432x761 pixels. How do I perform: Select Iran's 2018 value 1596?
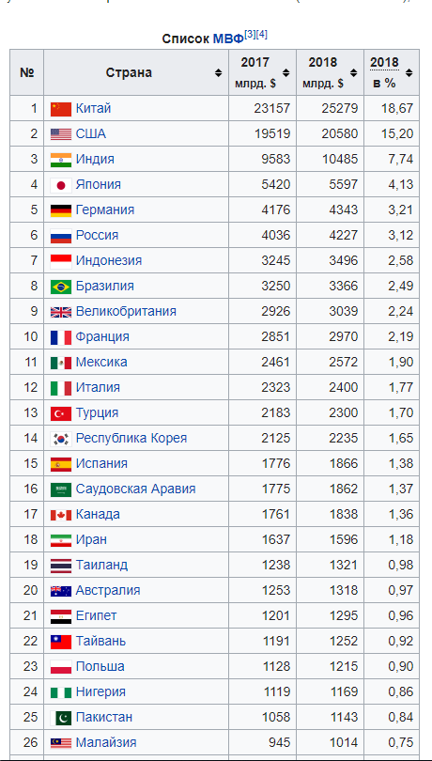[x=343, y=539]
